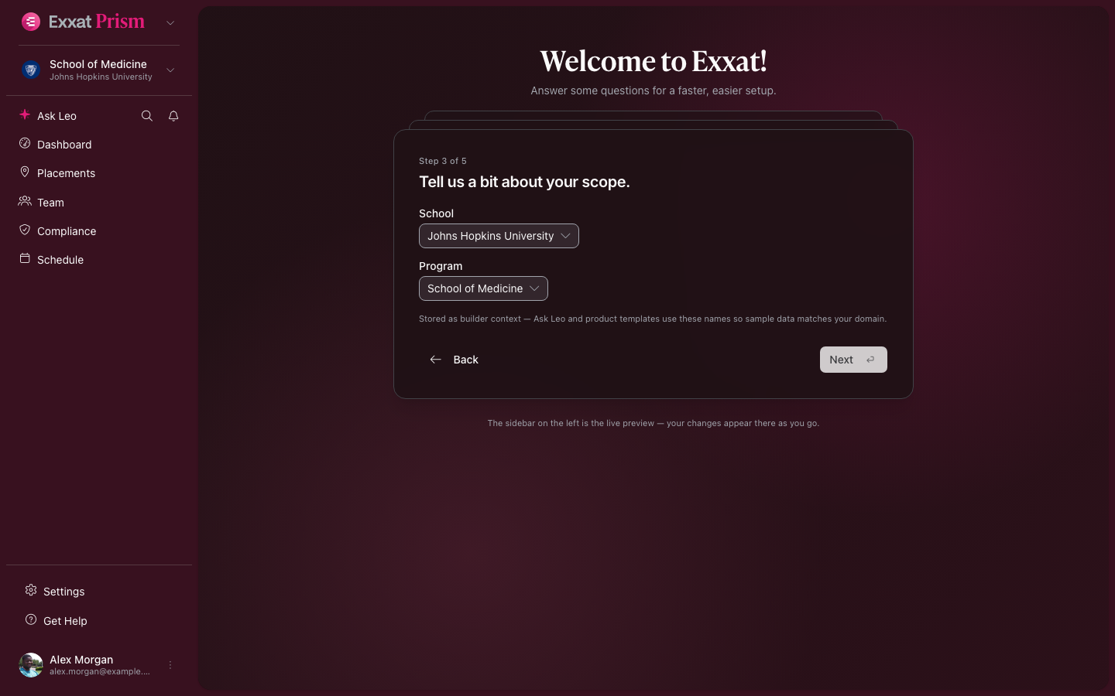1115x696 pixels.
Task: Click the Back arrow icon
Action: click(435, 360)
